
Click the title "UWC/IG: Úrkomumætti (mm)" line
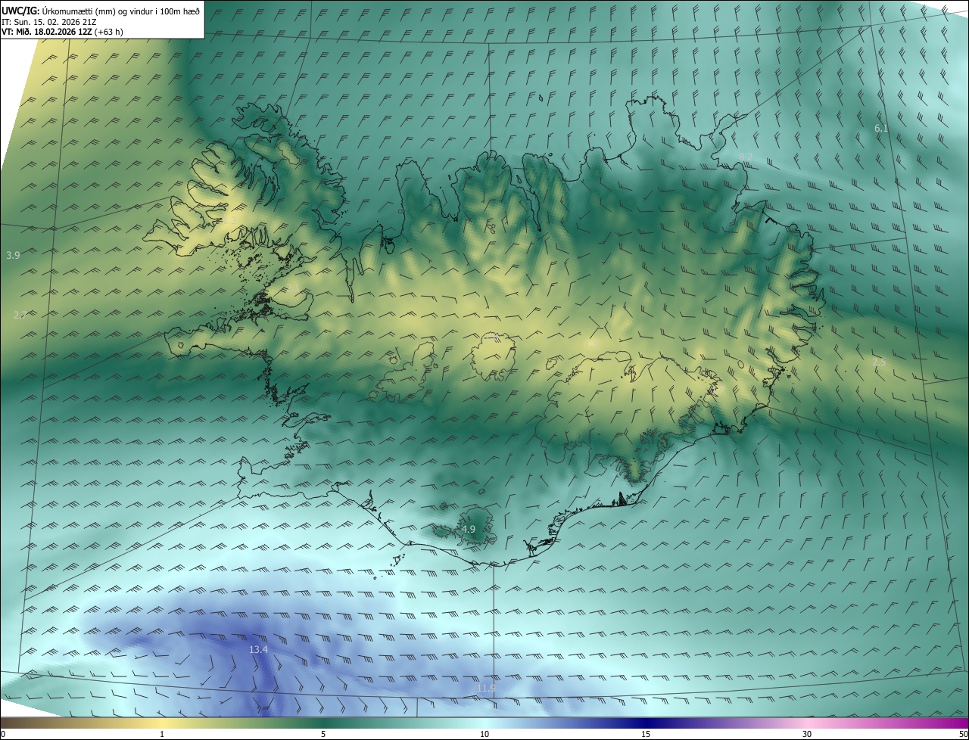(101, 11)
